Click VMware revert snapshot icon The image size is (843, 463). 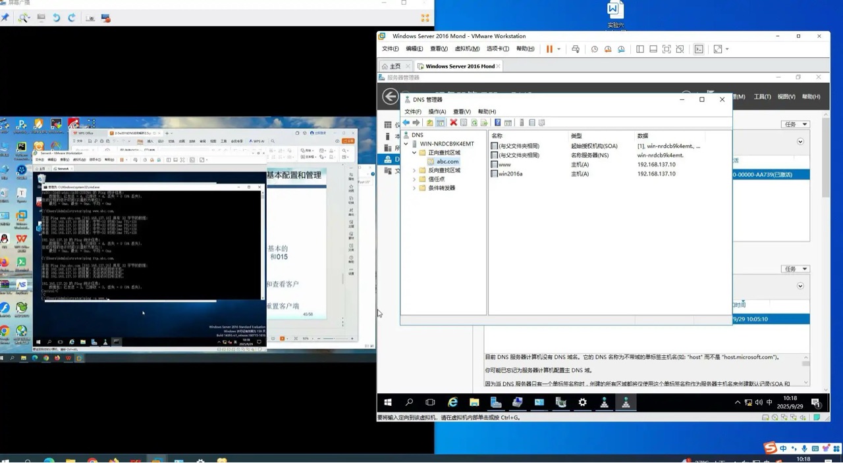click(x=608, y=49)
